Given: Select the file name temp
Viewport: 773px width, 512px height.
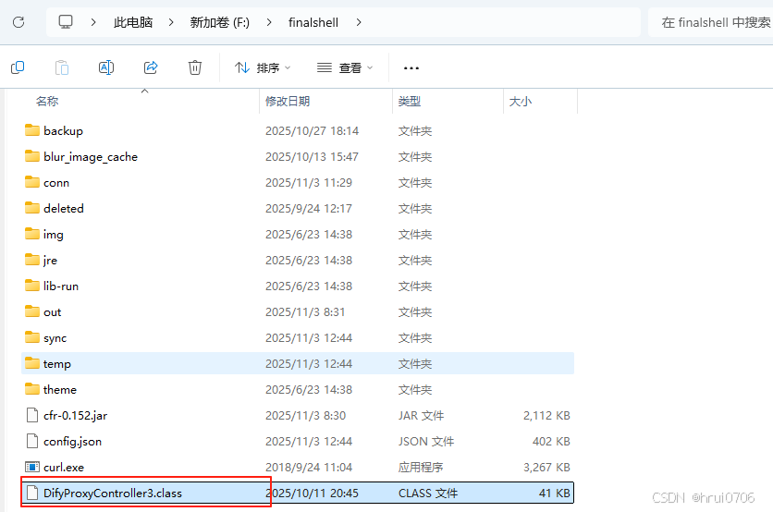Looking at the screenshot, I should point(57,364).
